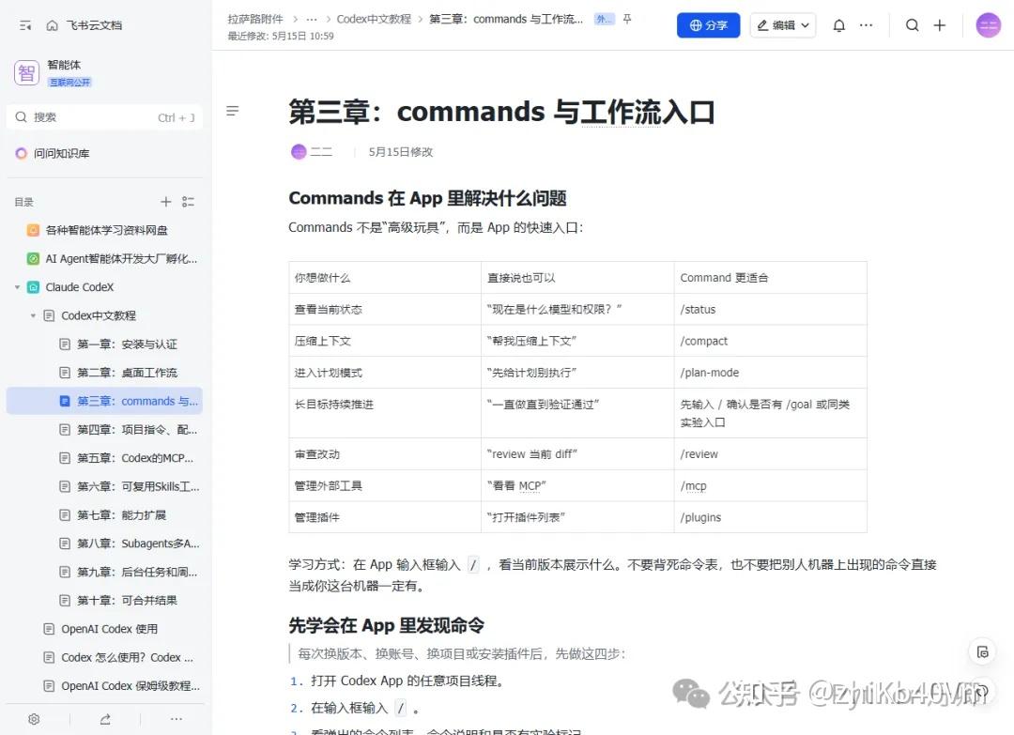1014x735 pixels.
Task: Collapse the Claude CodeX tree node
Action: (18, 287)
